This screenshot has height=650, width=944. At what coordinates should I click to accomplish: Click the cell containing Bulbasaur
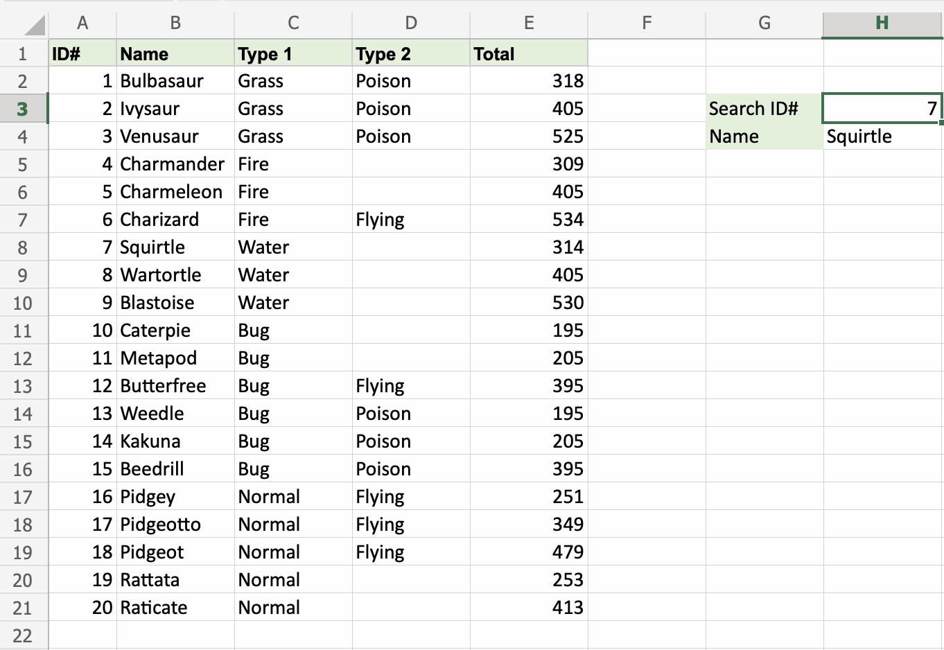(175, 80)
